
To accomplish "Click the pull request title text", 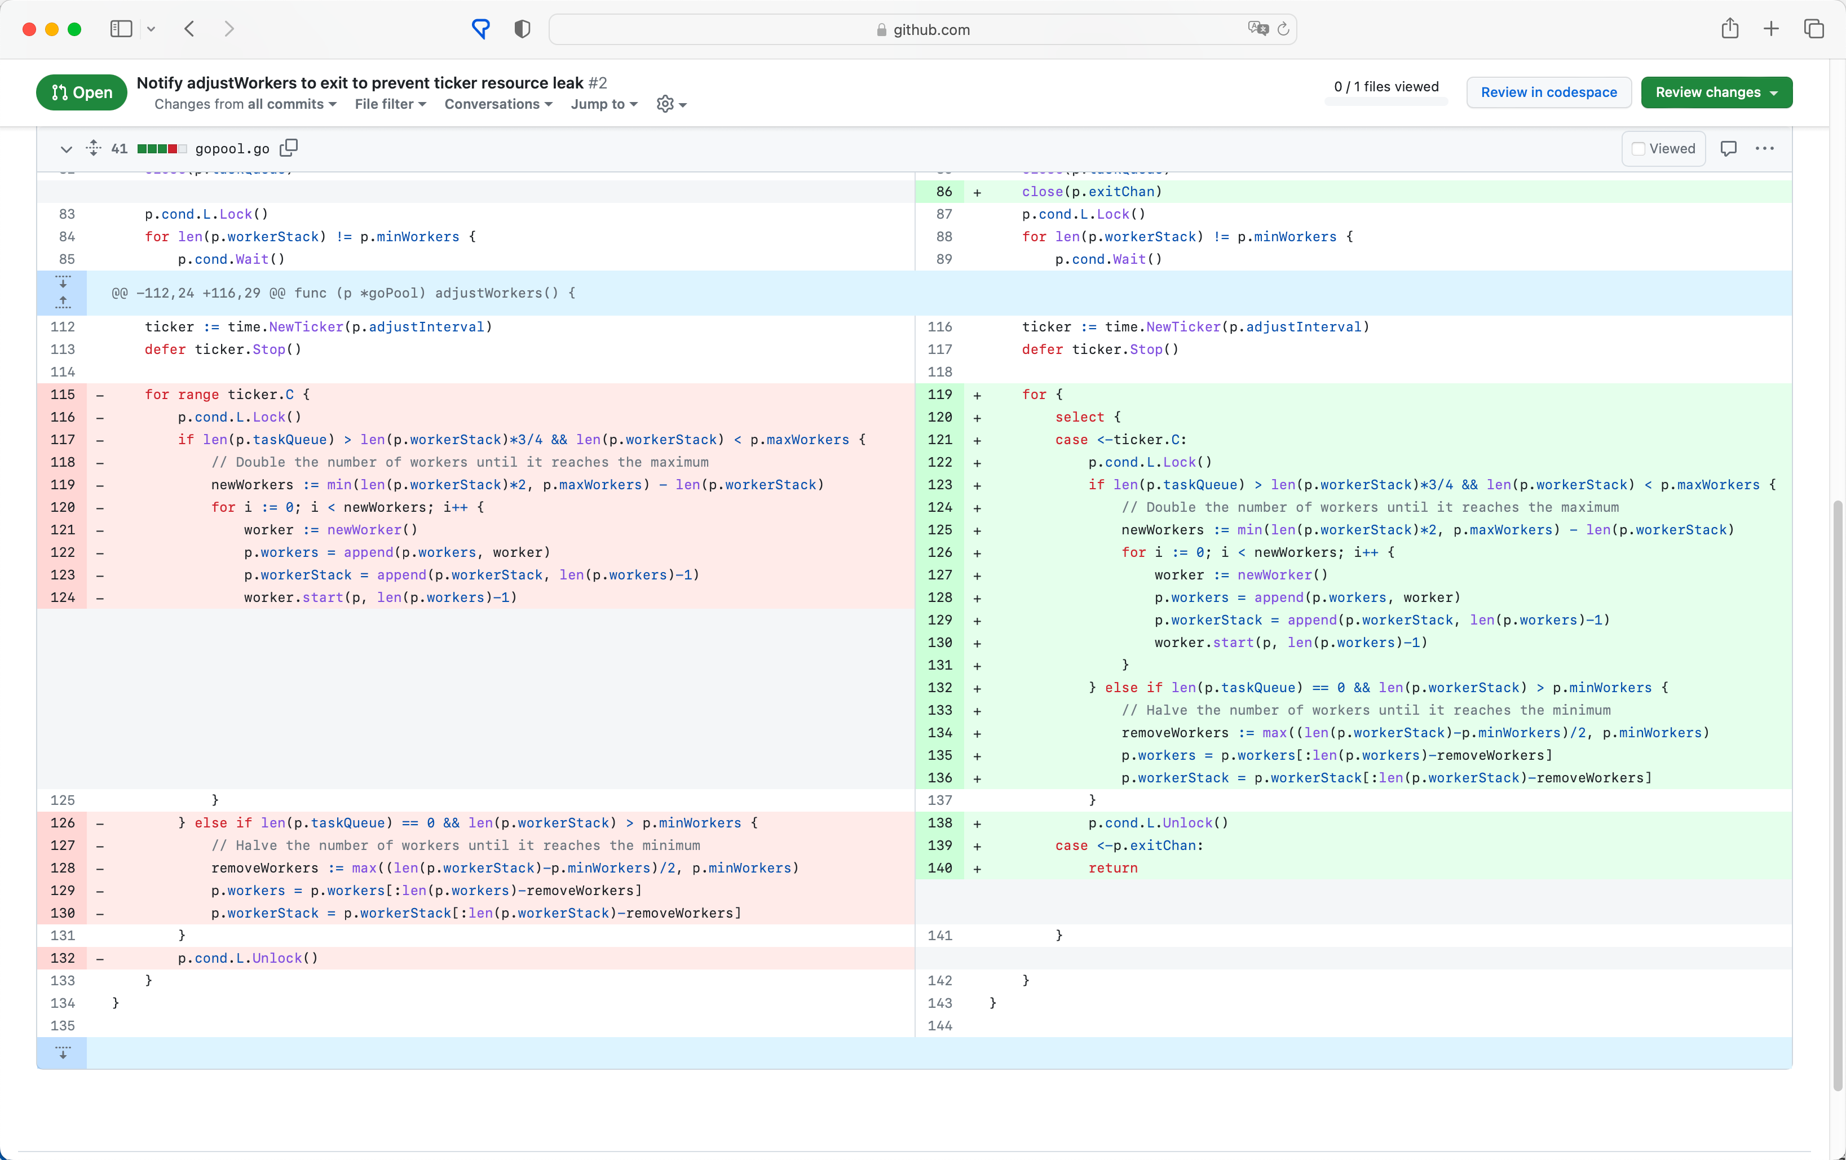I will [x=360, y=83].
